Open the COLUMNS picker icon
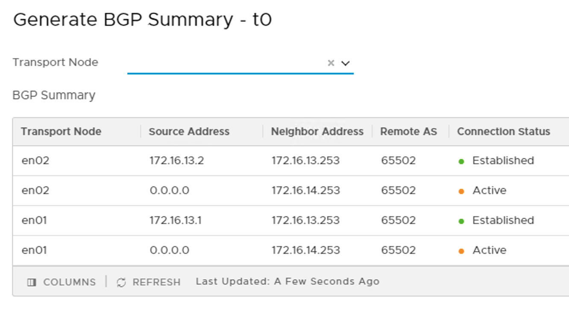569x323 pixels. coord(32,282)
